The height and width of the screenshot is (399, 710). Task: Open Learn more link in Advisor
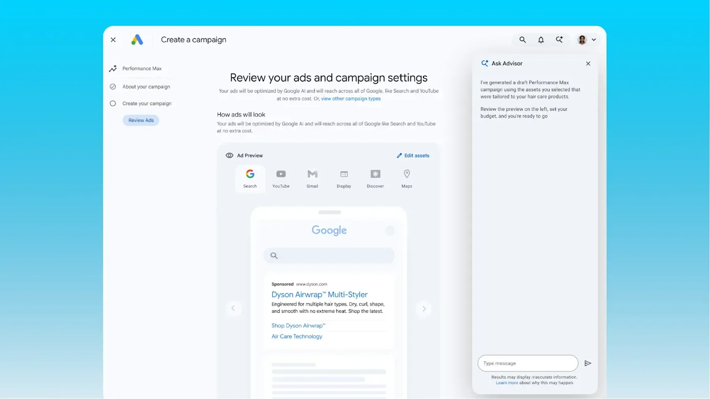point(507,383)
